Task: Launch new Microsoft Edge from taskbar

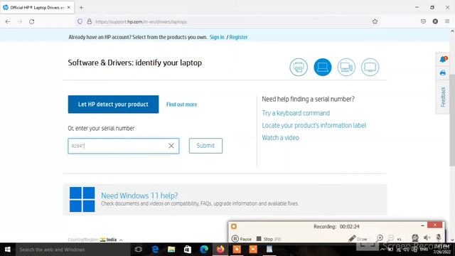Action: 204,250
